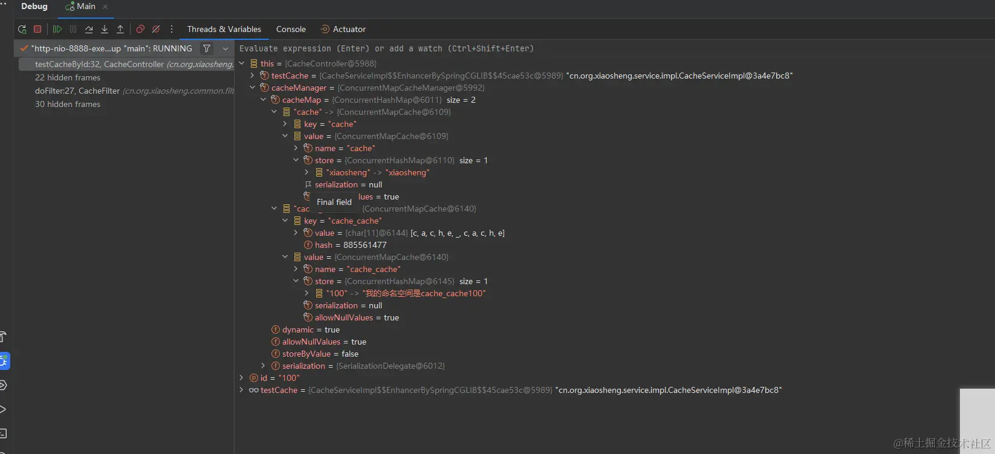Expand the name = "cache_cache" node

coord(296,269)
